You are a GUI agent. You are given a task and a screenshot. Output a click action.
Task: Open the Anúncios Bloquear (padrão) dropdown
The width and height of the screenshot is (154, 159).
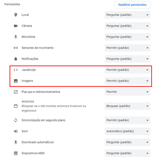pos(127,106)
